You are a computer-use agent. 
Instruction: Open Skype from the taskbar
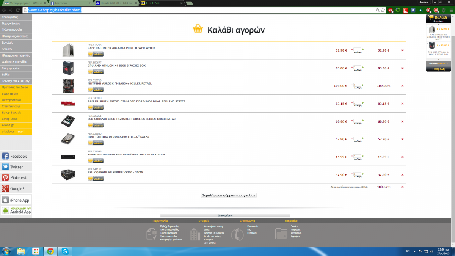tap(65, 251)
